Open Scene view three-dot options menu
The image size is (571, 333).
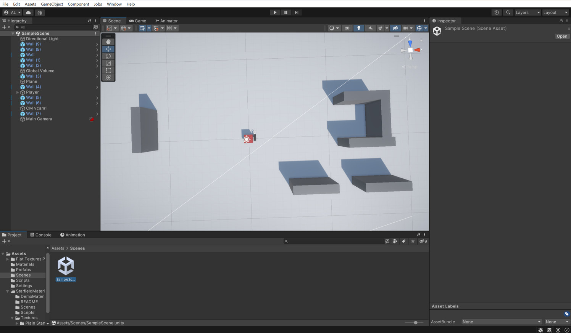(x=424, y=21)
